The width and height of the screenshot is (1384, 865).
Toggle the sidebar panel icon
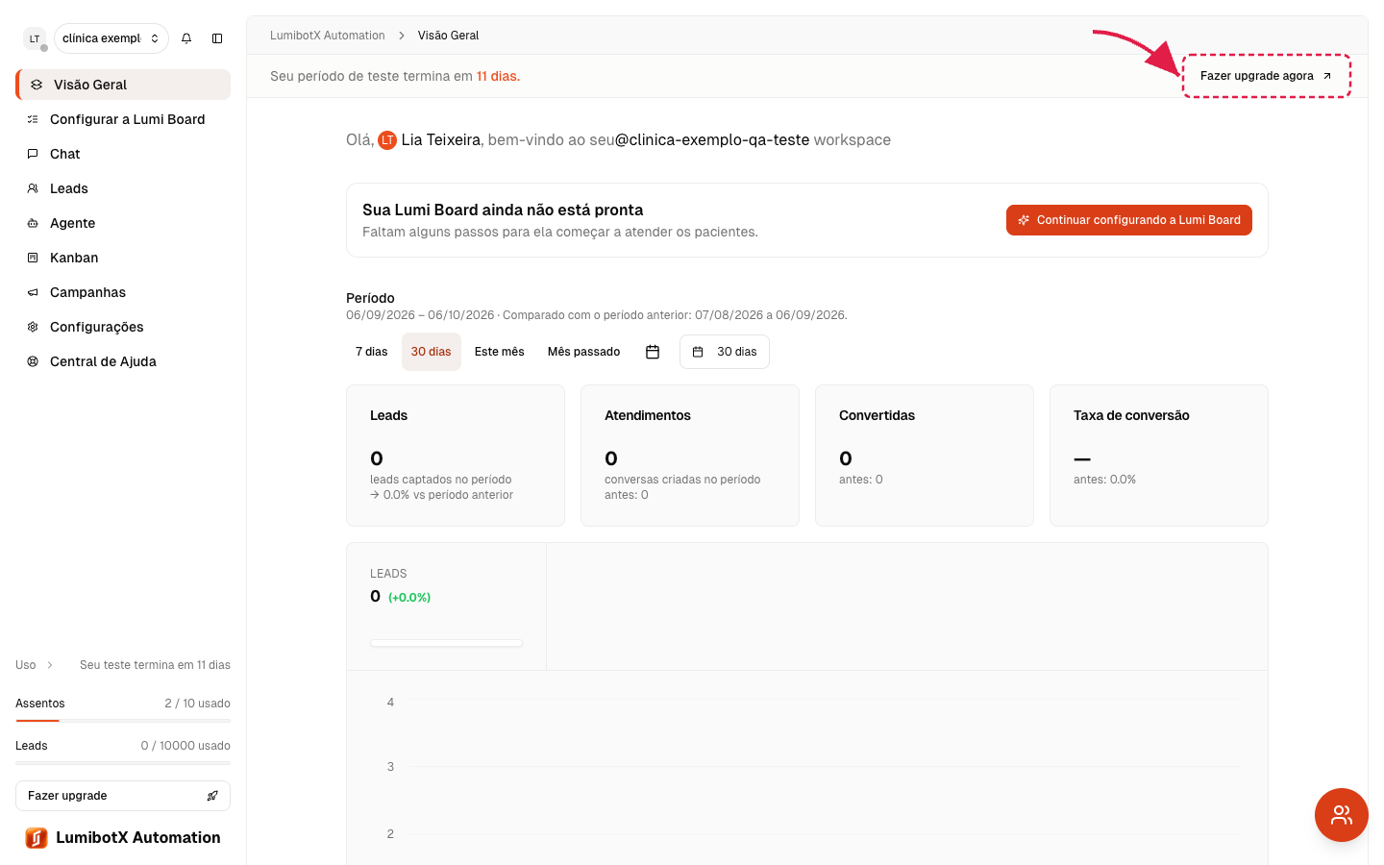point(217,38)
